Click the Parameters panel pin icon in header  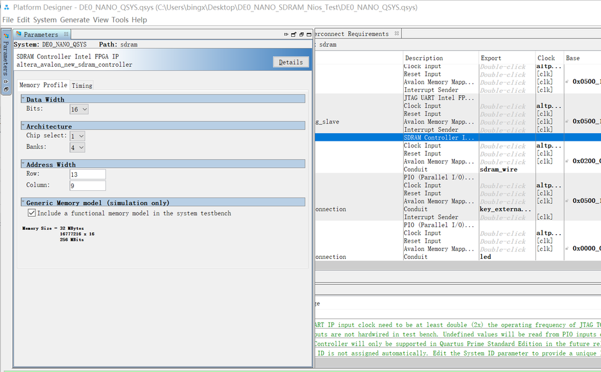(x=285, y=34)
